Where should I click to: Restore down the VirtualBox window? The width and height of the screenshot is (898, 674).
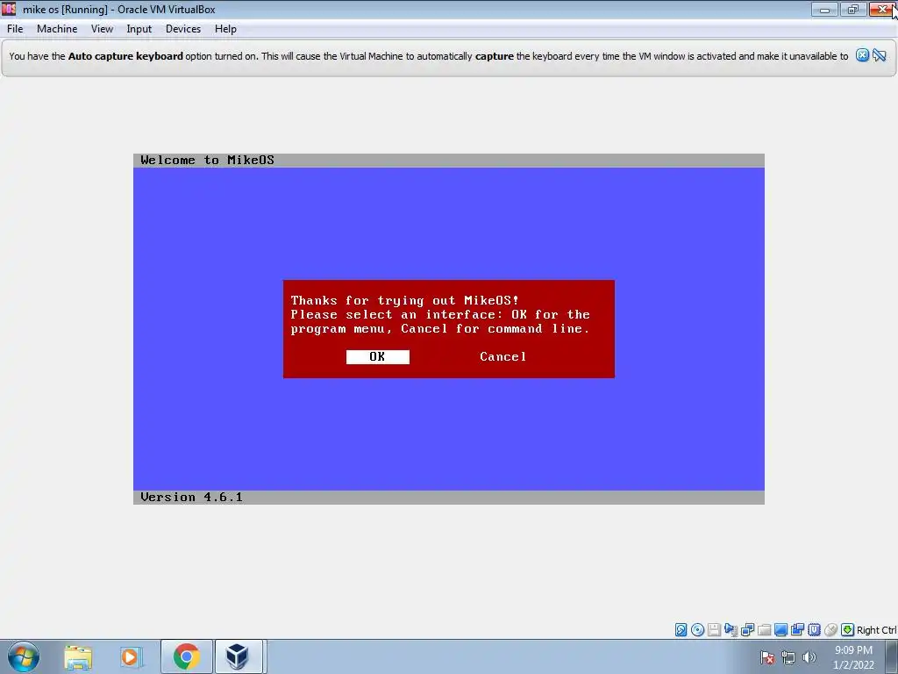(x=853, y=9)
